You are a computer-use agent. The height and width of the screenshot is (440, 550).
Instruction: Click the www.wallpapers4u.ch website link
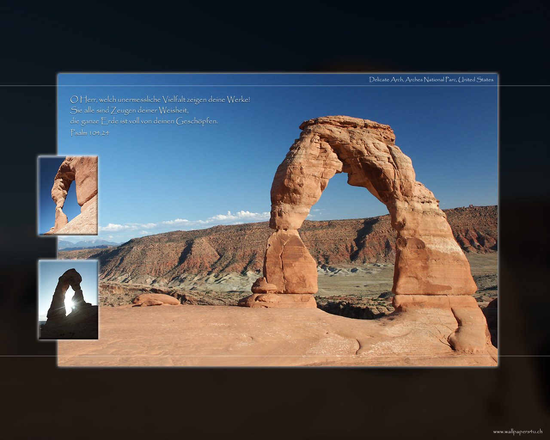517,431
